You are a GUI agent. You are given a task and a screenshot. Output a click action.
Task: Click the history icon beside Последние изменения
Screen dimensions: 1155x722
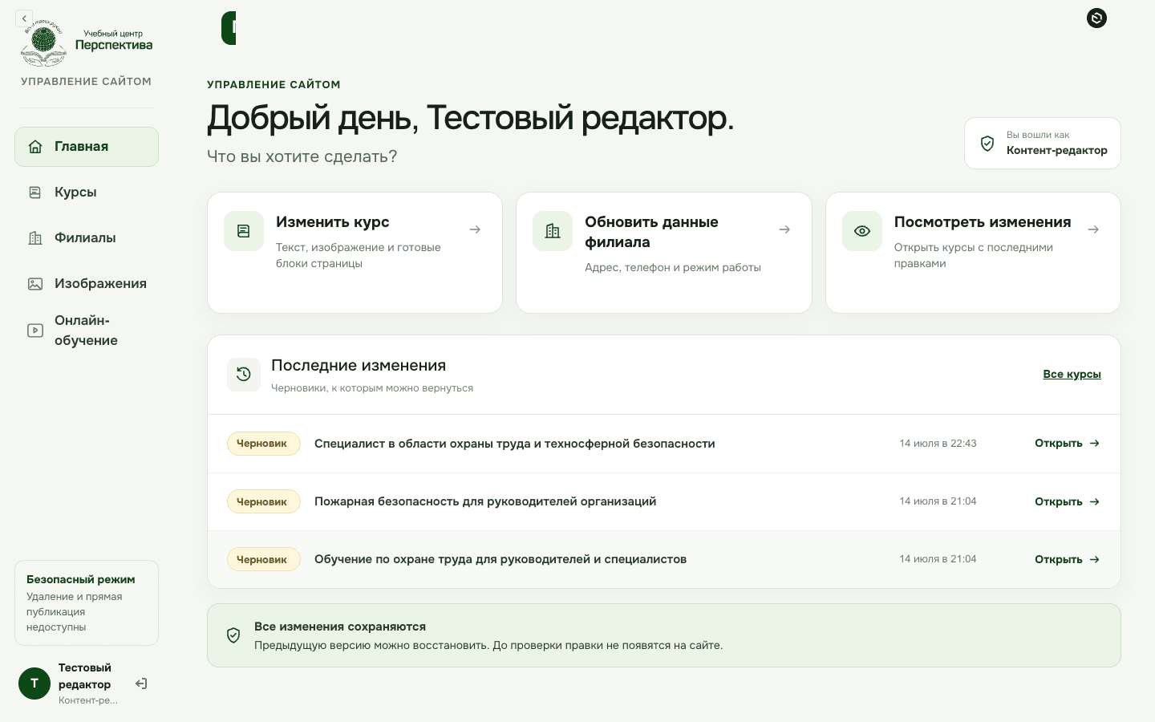[244, 375]
